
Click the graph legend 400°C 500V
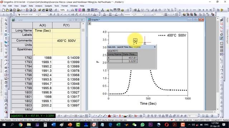172,35
